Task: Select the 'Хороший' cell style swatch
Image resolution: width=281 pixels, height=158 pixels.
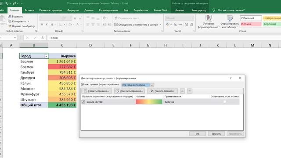Action: [272, 24]
